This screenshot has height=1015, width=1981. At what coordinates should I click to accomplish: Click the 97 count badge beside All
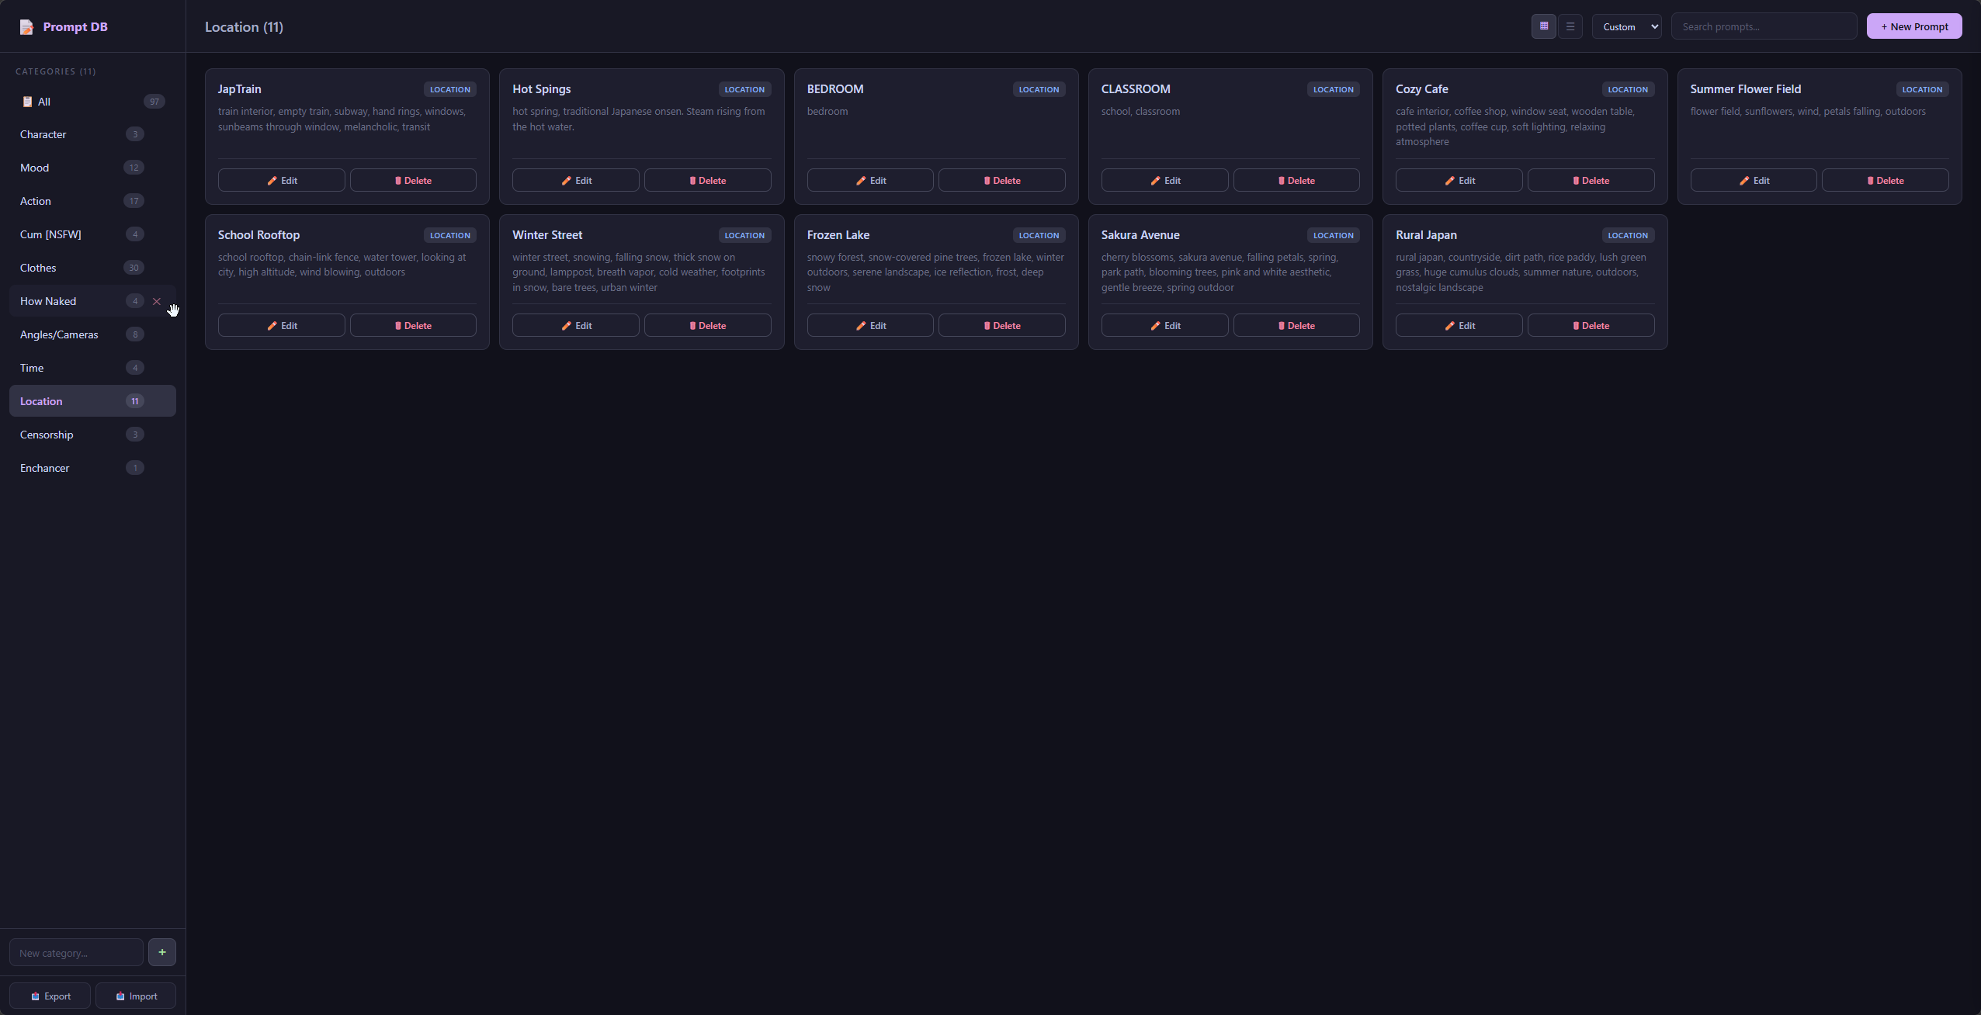(x=154, y=102)
